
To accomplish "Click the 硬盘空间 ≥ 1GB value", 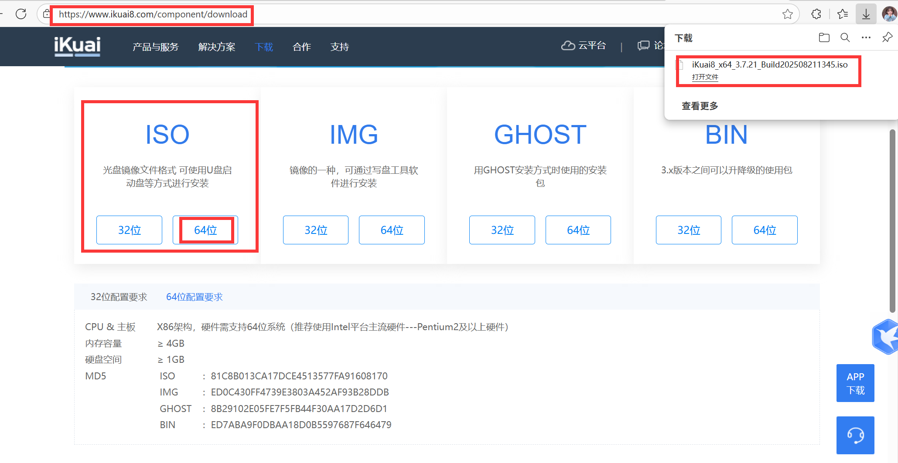I will pos(171,359).
